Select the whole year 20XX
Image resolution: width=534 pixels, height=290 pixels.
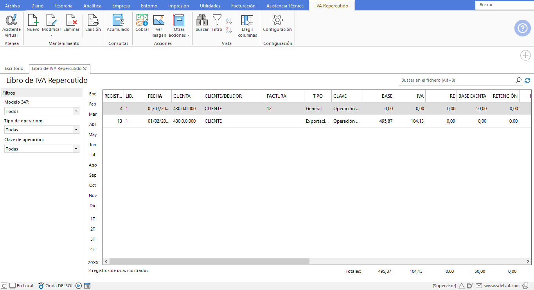[93, 263]
